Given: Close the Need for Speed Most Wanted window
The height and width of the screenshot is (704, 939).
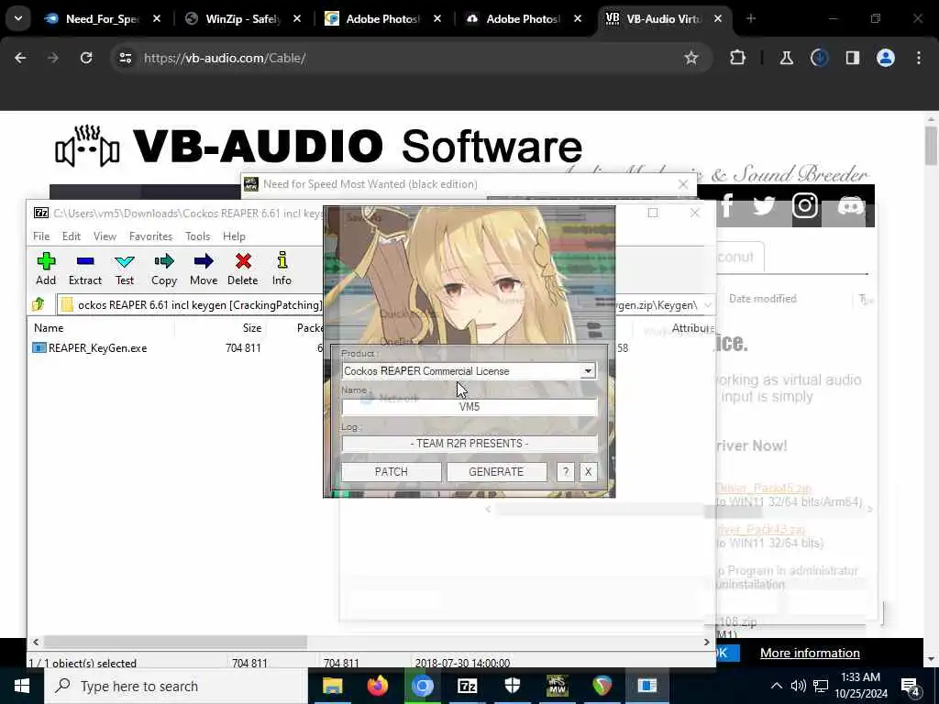Looking at the screenshot, I should click(x=683, y=184).
